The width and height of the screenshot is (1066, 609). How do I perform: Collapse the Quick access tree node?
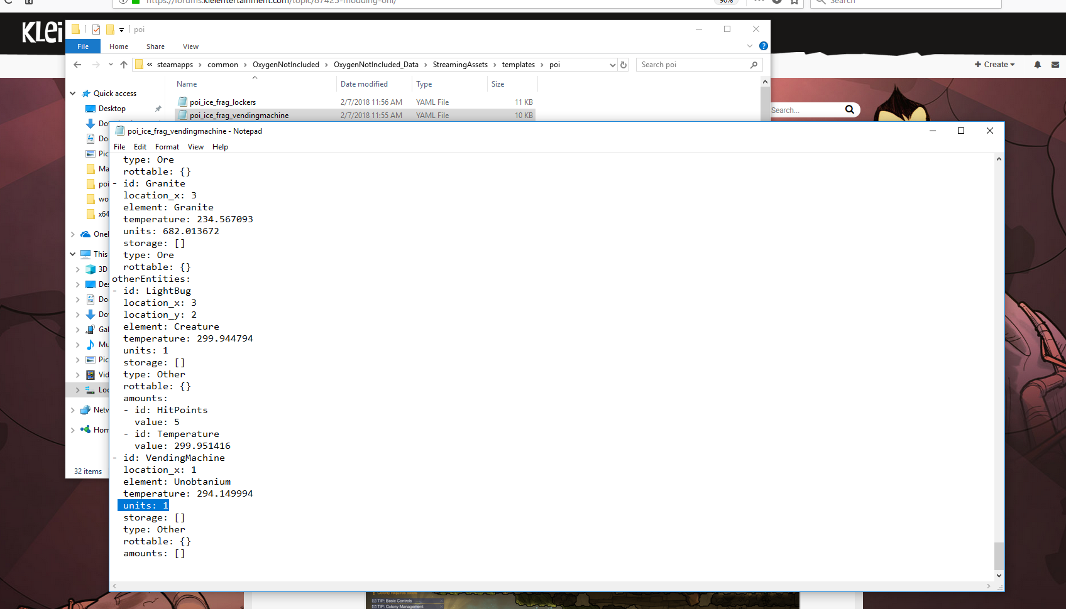click(73, 94)
